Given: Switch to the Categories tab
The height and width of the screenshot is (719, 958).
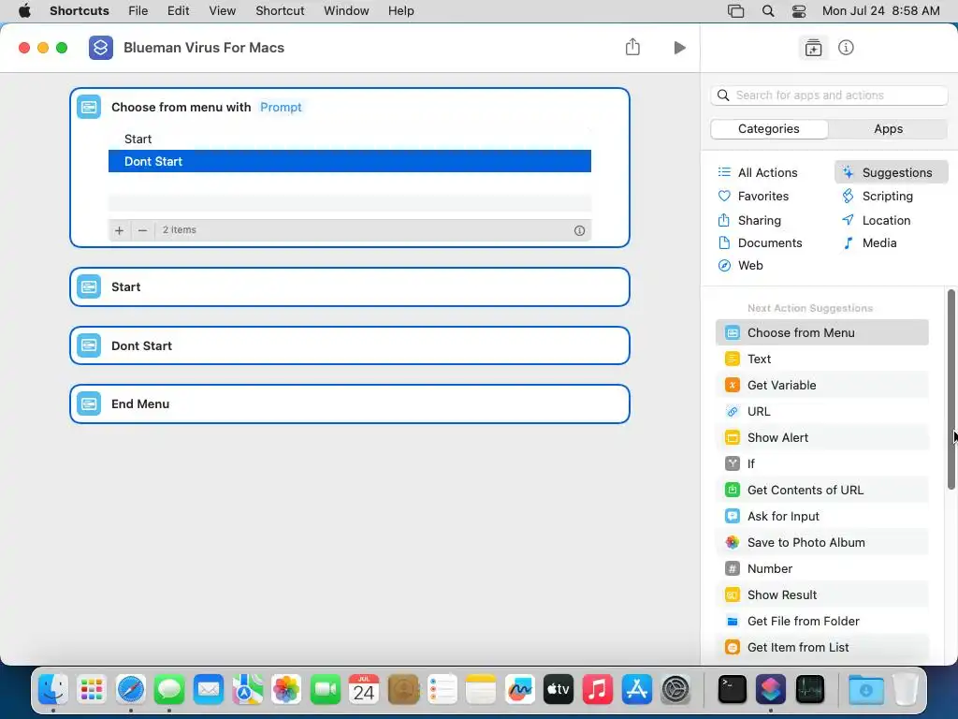Looking at the screenshot, I should (x=769, y=129).
